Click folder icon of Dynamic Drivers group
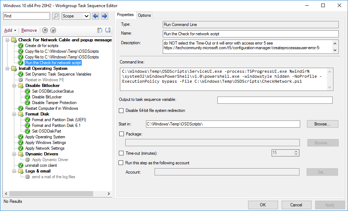 21,154
